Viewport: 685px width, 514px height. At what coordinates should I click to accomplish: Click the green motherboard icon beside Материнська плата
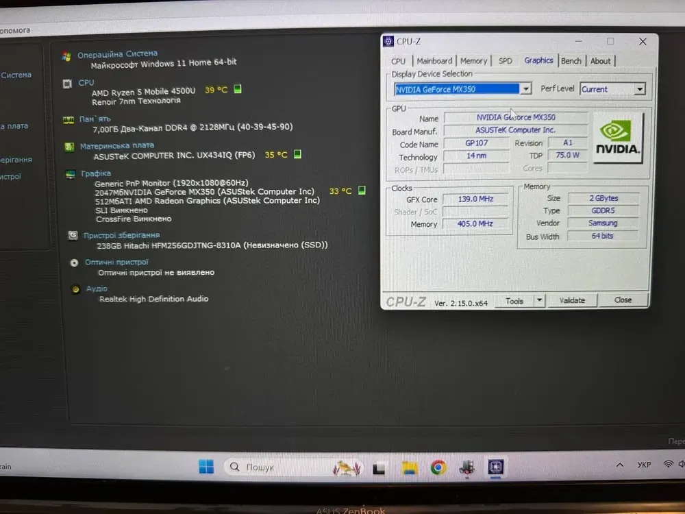[x=68, y=147]
